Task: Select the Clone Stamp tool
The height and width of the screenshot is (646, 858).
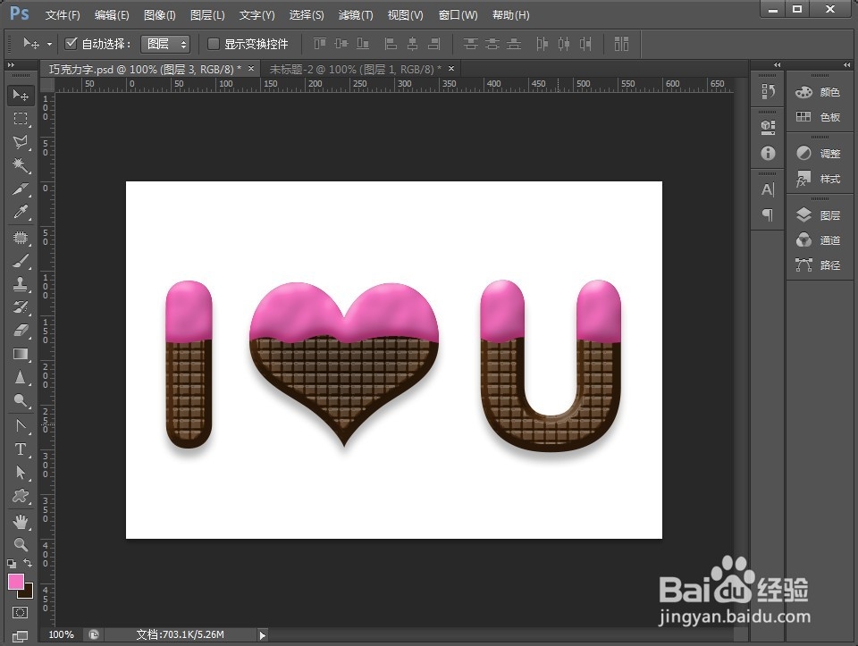Action: click(21, 284)
